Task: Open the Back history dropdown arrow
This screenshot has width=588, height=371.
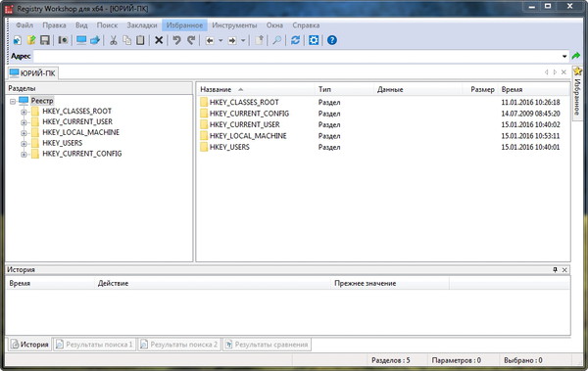Action: 220,40
